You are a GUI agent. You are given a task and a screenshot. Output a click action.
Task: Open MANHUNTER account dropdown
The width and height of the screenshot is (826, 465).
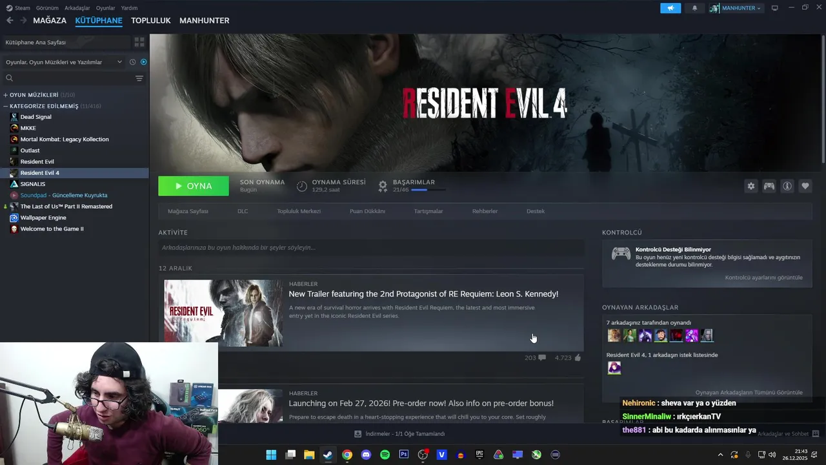pyautogui.click(x=736, y=8)
